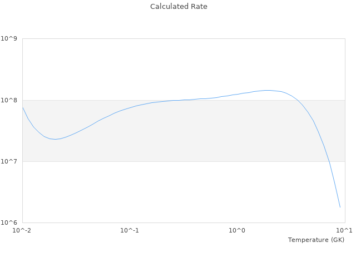Click the curve crossing 10^8 gridline on right
Viewport: 356px width, 267px height.
click(x=299, y=101)
